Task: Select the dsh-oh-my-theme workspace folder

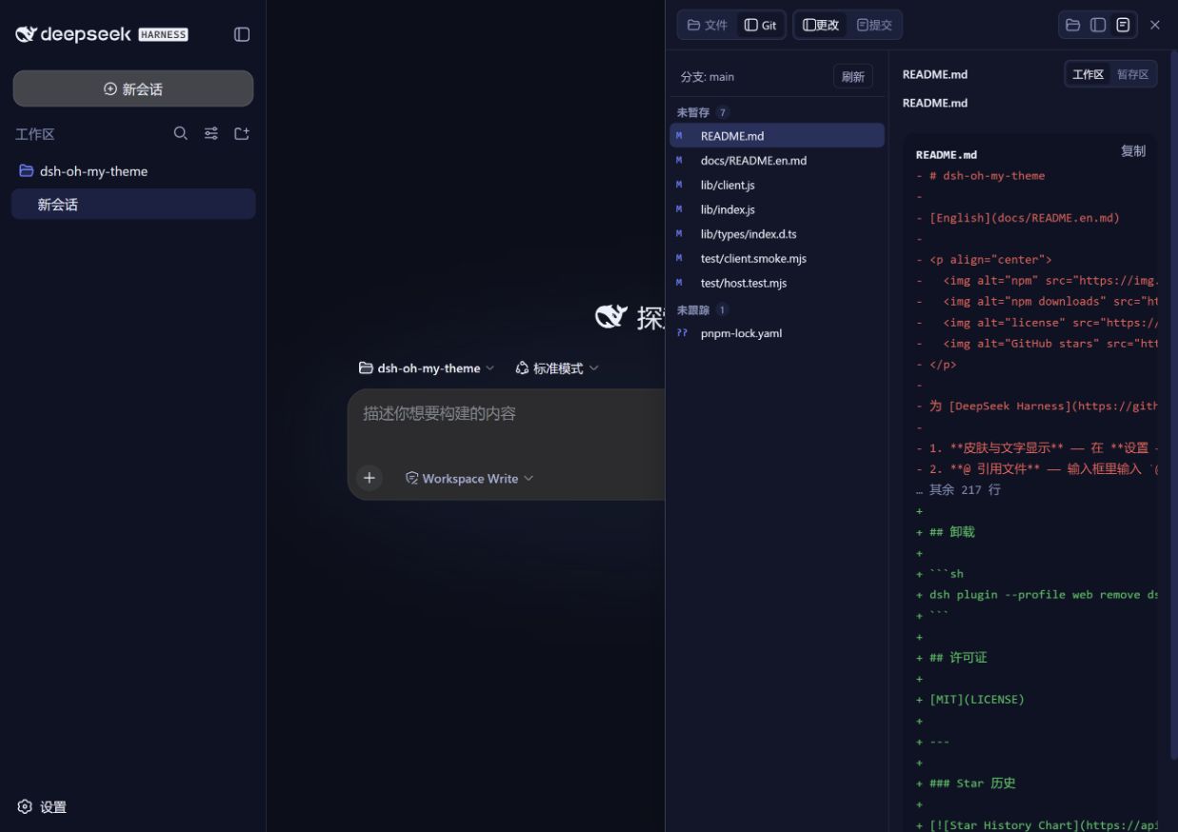Action: click(133, 171)
